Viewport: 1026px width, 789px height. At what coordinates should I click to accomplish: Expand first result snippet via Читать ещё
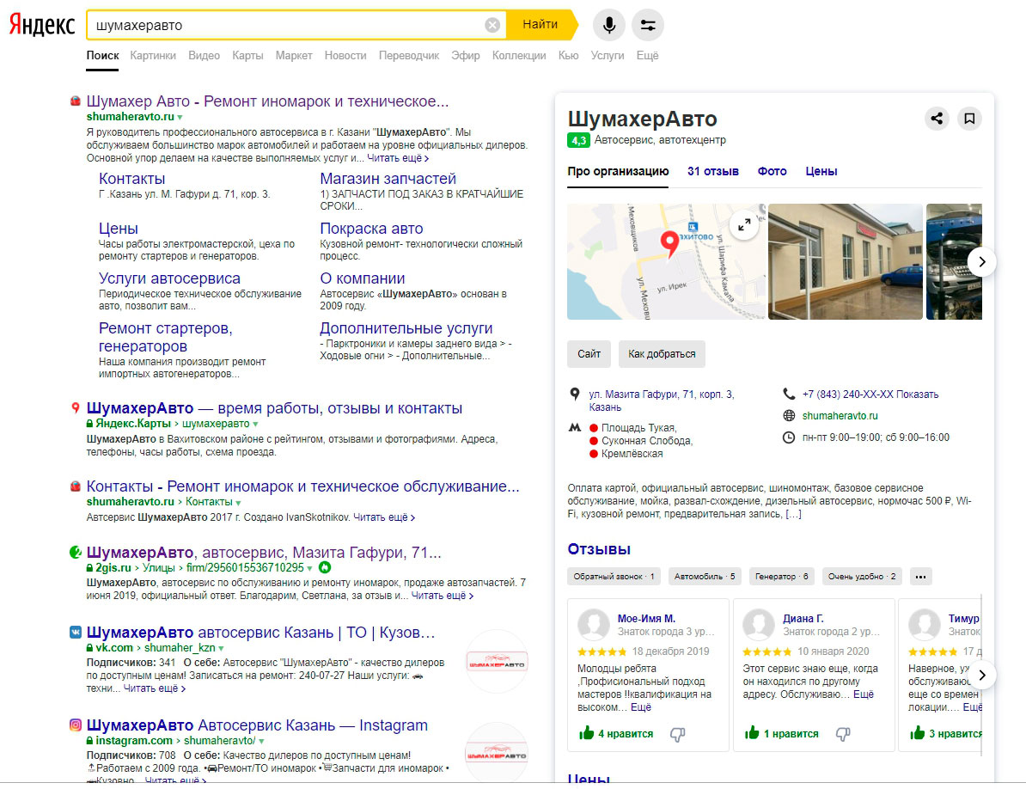click(x=398, y=158)
